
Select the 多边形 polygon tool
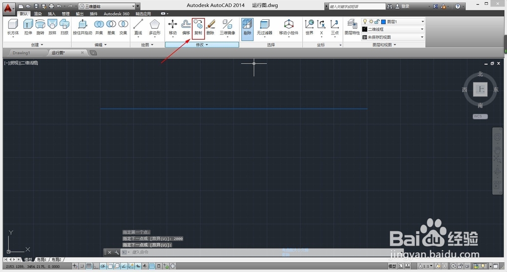(x=155, y=27)
